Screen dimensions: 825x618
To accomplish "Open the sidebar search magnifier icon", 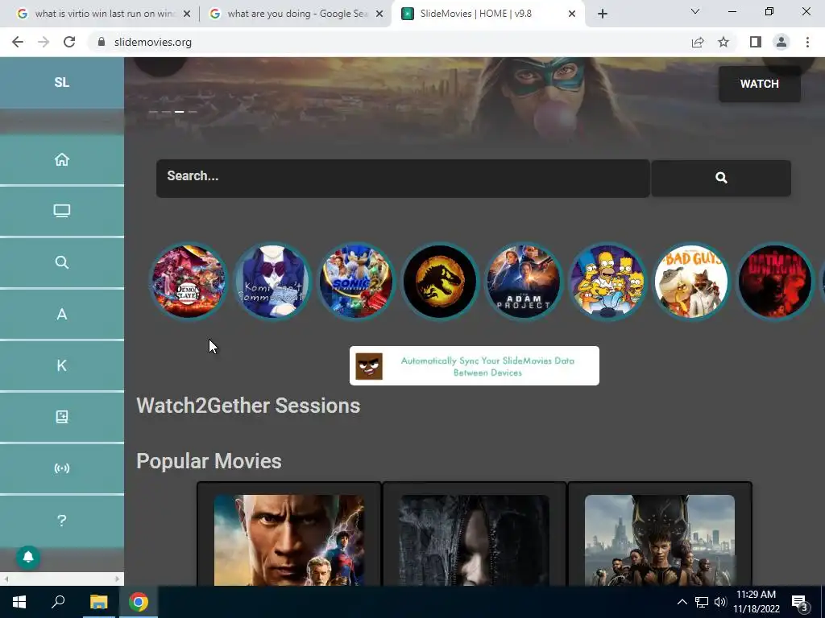I will pos(61,262).
